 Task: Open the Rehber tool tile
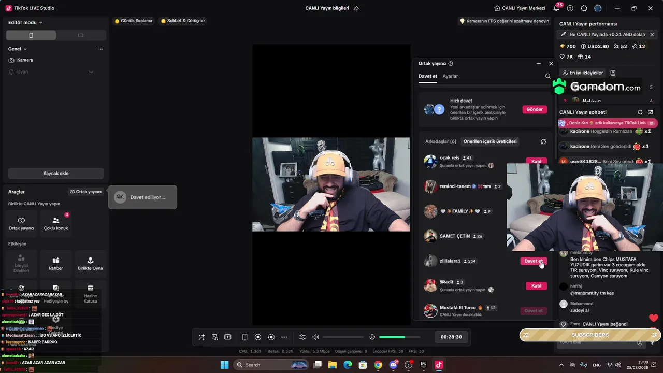tap(56, 263)
